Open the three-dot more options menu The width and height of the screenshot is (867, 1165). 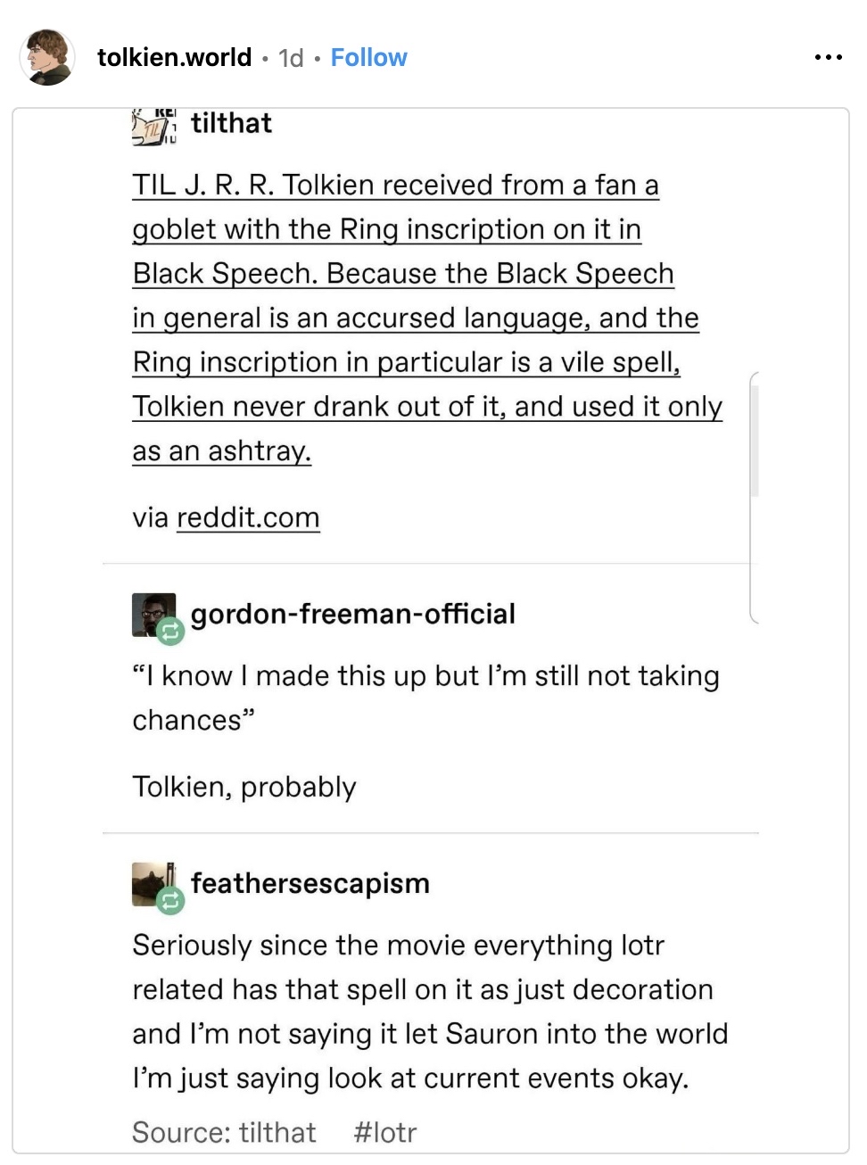click(828, 58)
